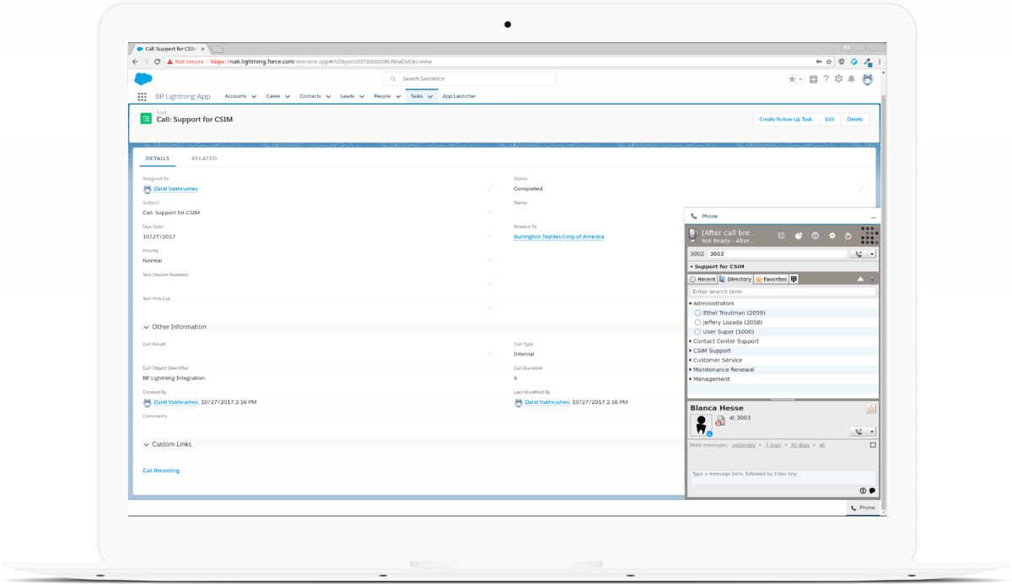Select the User Super (1000) radio button
Screen dimensions: 1012x584
697,331
